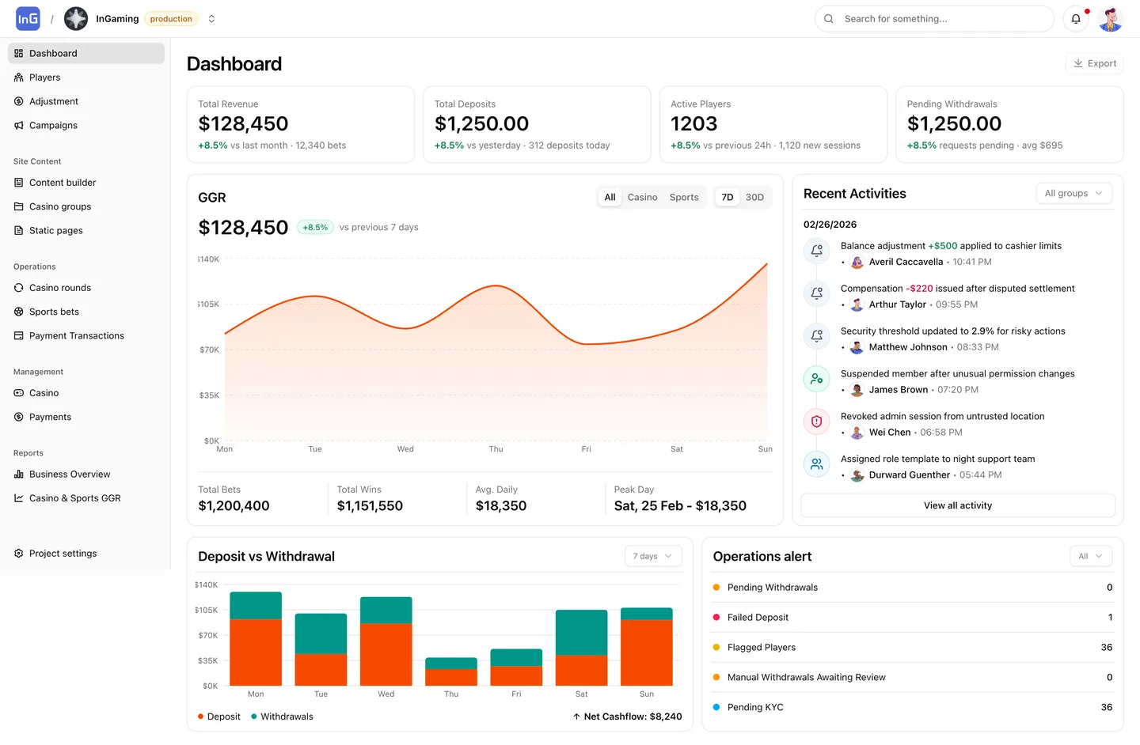Image resolution: width=1140 pixels, height=745 pixels.
Task: Navigate to Static pages
Action: pyautogui.click(x=55, y=230)
